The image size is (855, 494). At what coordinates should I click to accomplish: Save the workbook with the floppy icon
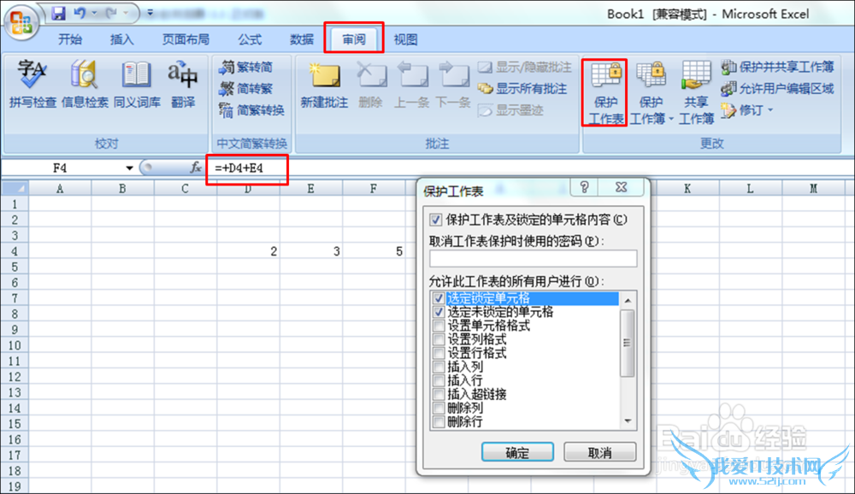(58, 13)
